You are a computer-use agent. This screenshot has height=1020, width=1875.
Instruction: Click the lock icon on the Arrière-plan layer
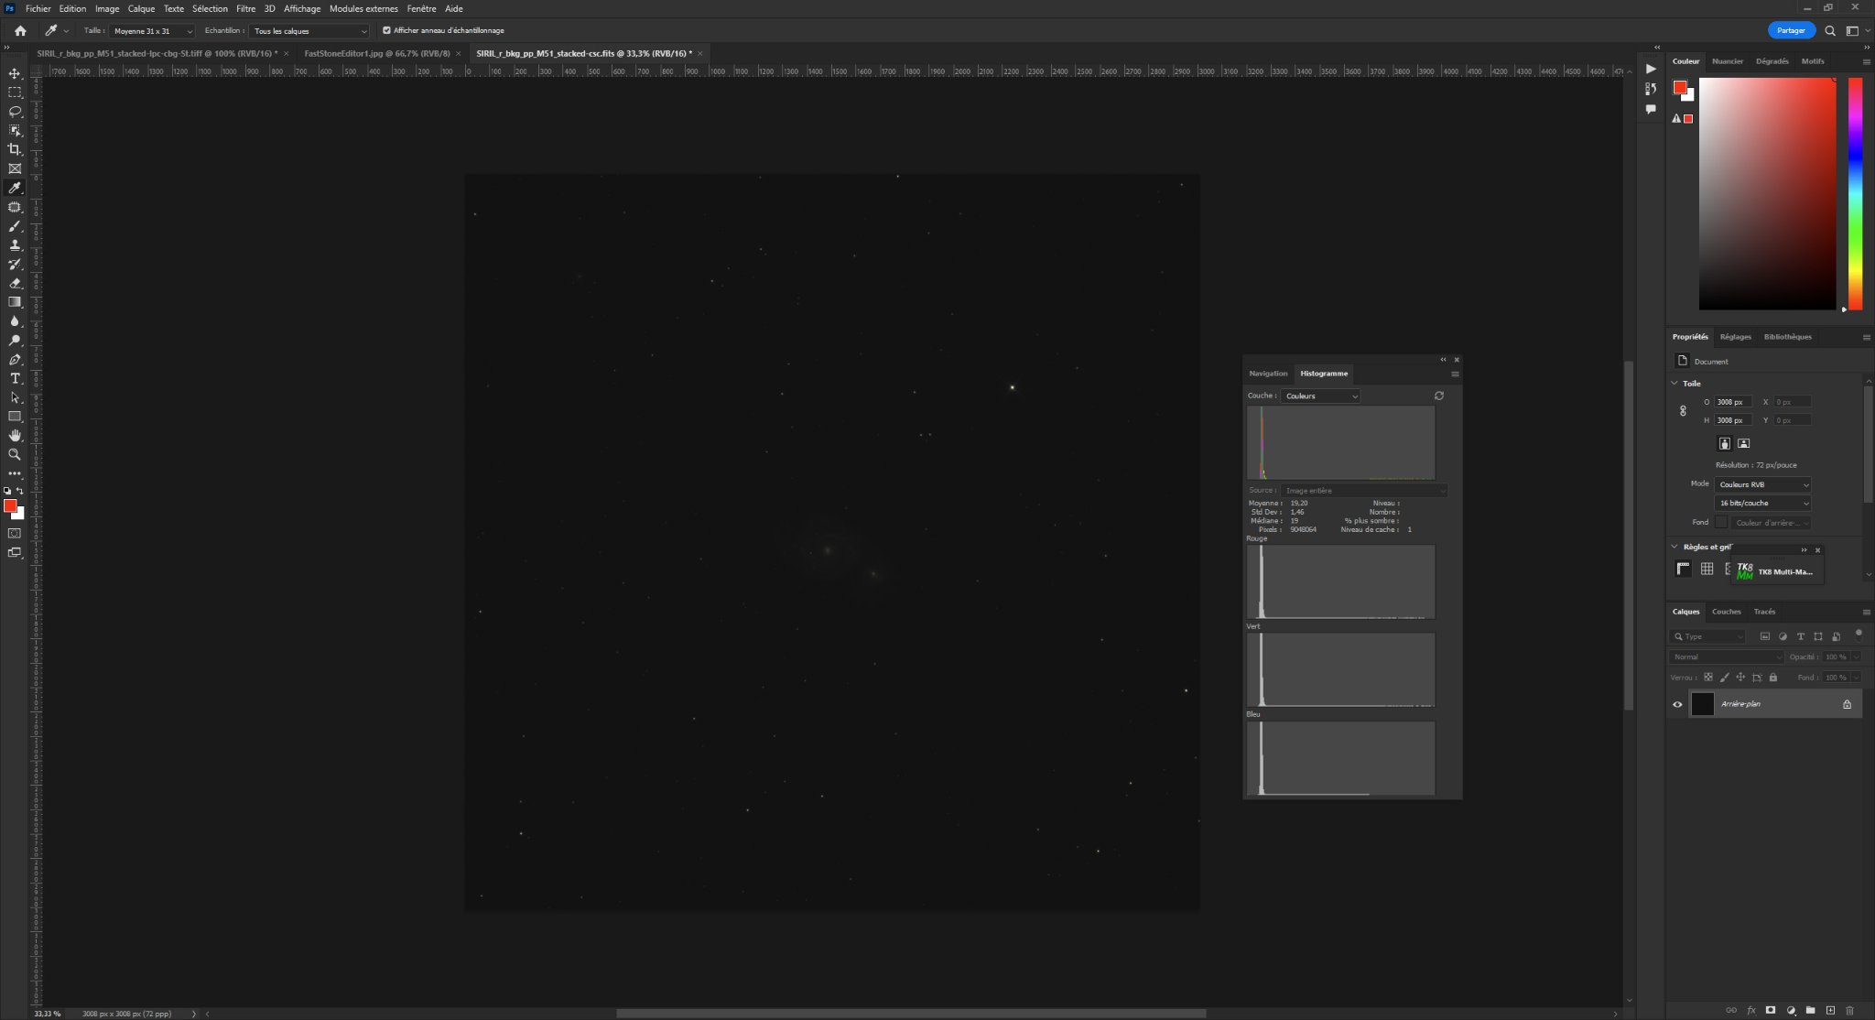point(1847,704)
